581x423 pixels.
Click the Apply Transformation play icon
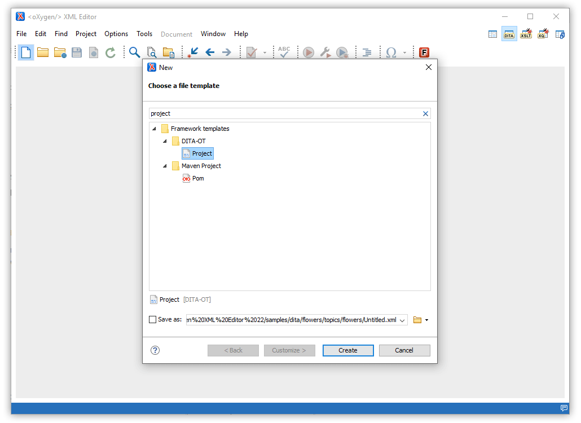click(x=309, y=52)
